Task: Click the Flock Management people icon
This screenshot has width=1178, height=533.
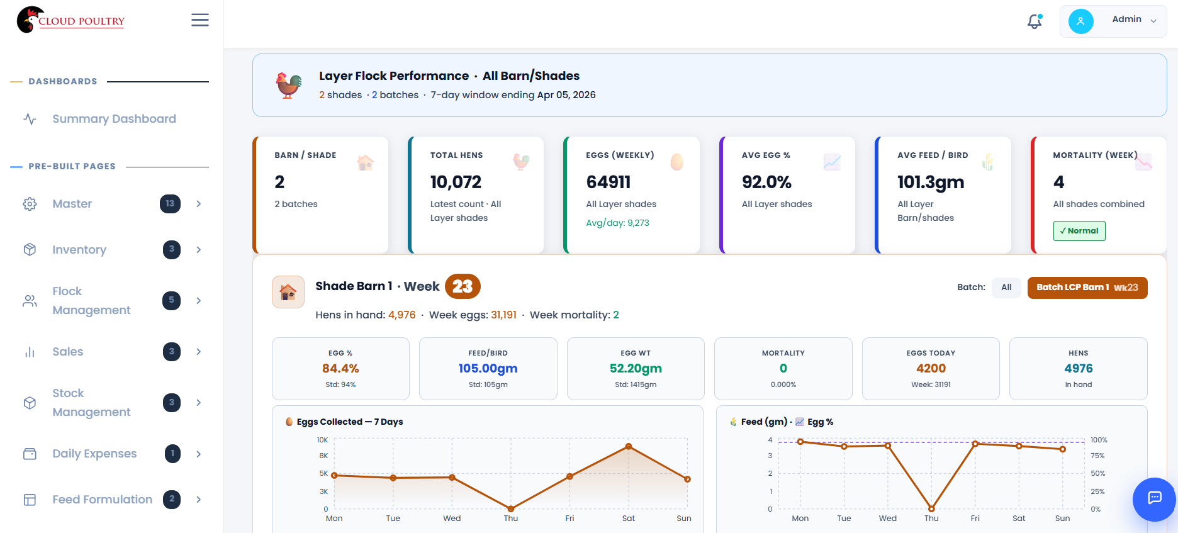Action: (30, 301)
